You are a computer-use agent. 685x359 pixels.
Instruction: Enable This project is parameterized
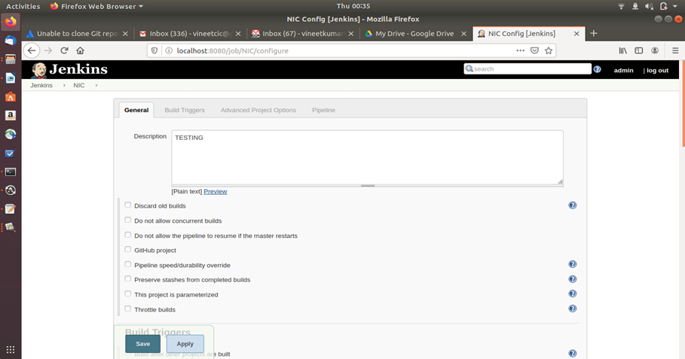coord(127,294)
